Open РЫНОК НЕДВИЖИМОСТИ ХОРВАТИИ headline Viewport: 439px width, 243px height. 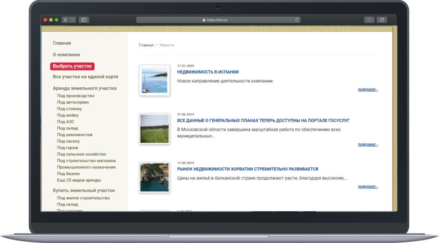pos(247,169)
